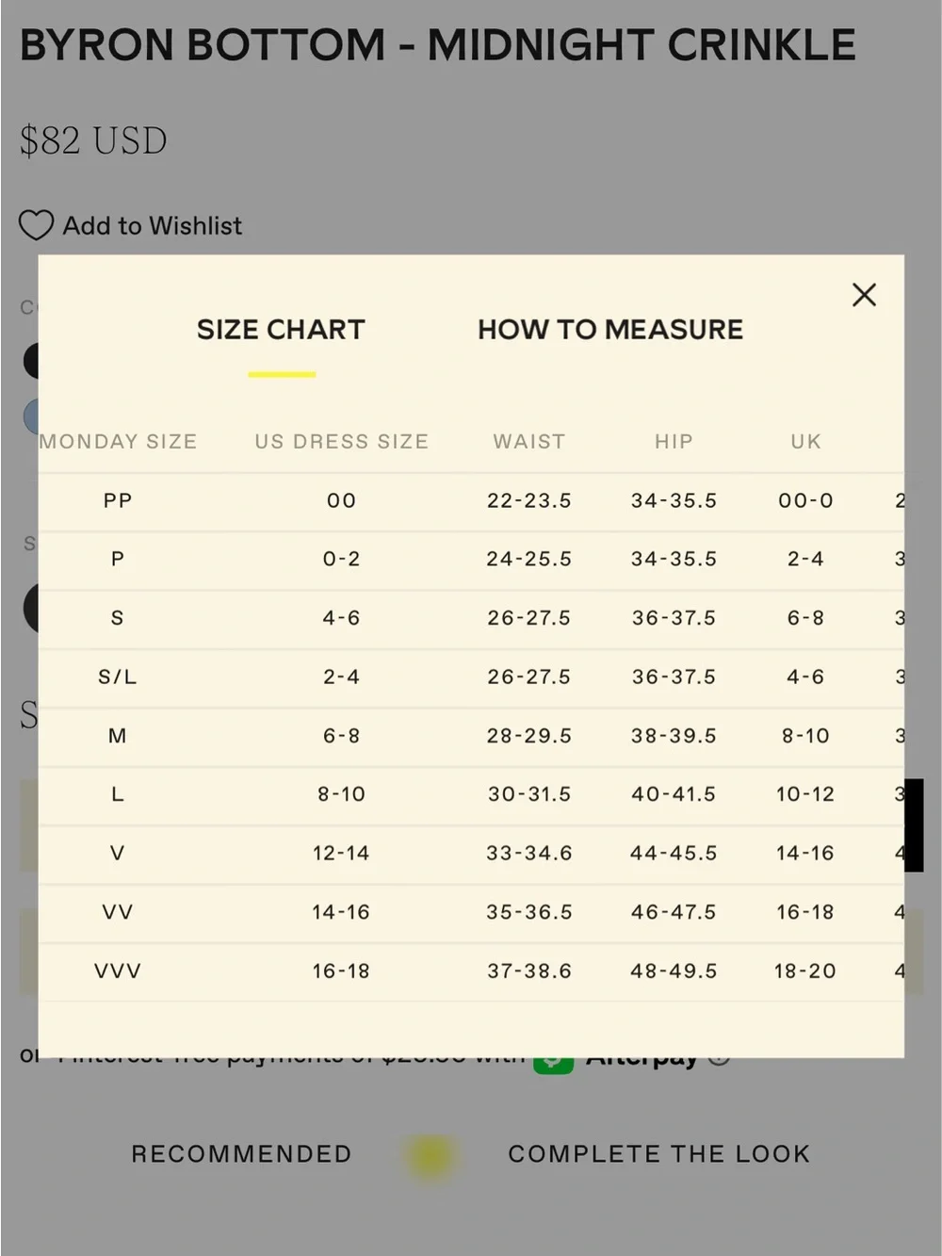Click hip value 48-49.5
The height and width of the screenshot is (1256, 942).
(674, 971)
